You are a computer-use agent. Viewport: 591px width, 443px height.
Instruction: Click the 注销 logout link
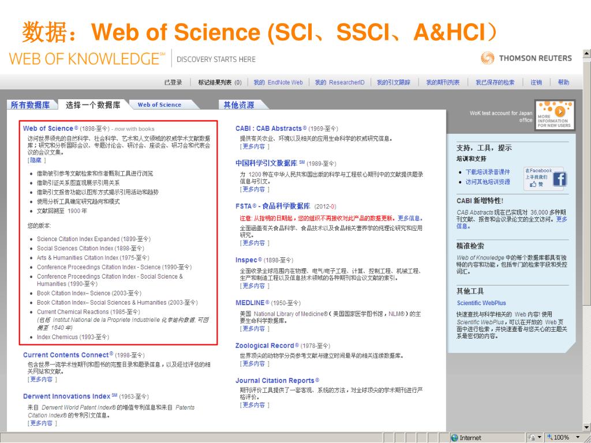tap(536, 82)
